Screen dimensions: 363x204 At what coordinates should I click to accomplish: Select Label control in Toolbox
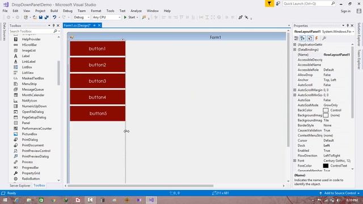tap(26, 56)
